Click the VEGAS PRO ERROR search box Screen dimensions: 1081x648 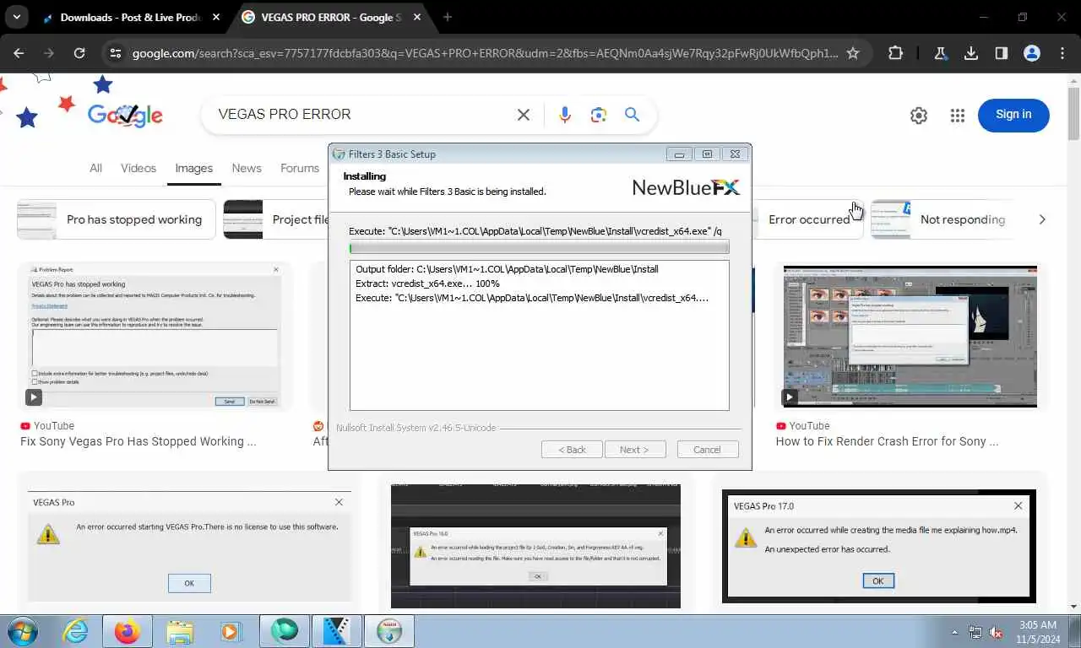363,115
